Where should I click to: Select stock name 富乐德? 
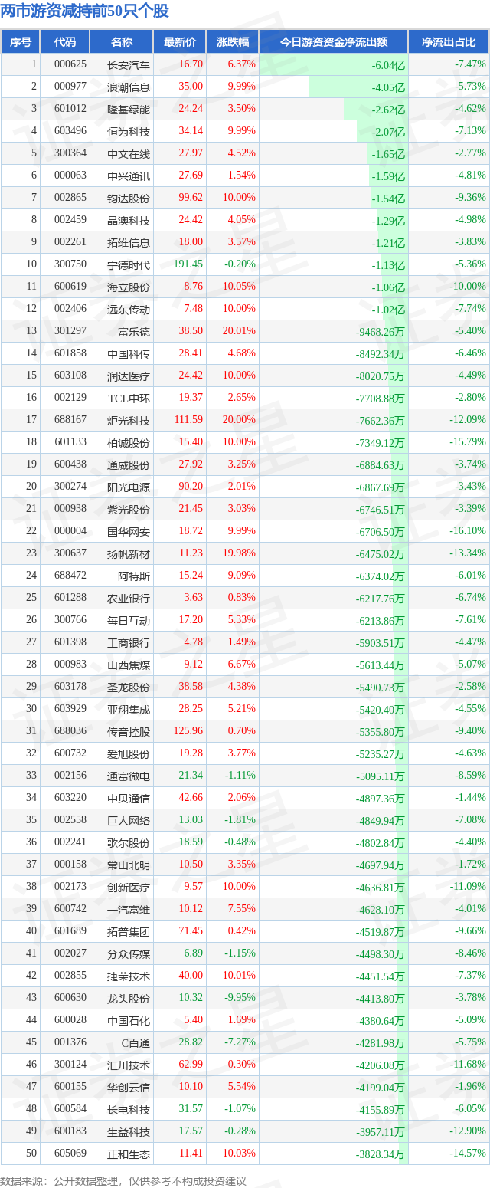pos(134,332)
